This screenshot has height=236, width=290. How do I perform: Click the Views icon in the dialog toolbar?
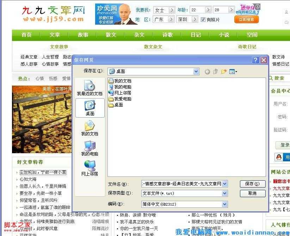coord(232,71)
